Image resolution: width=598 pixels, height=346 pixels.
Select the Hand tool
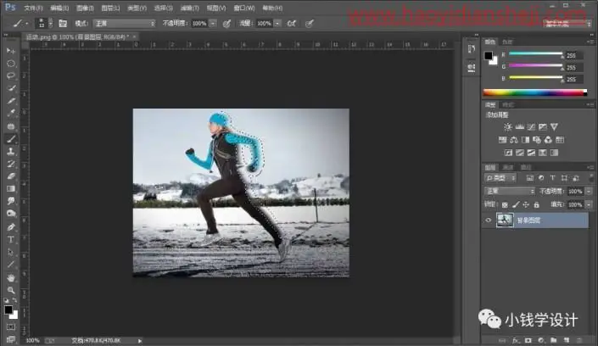pyautogui.click(x=11, y=277)
